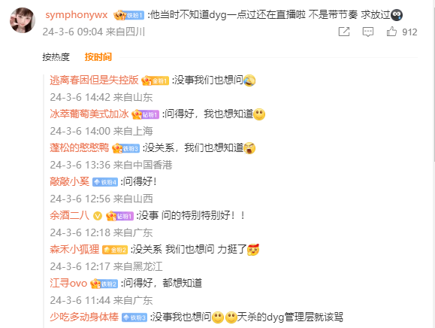Image resolution: width=435 pixels, height=328 pixels.
Task: Open symphonywx username profile link
Action: [x=77, y=15]
